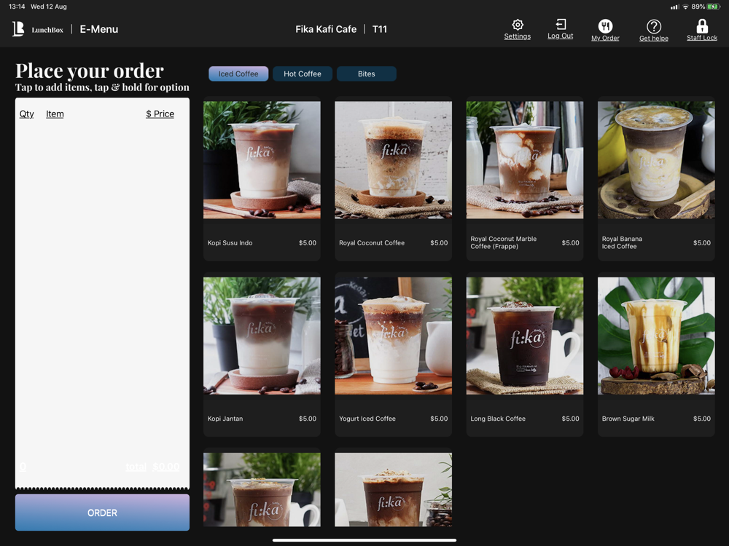The height and width of the screenshot is (546, 729).
Task: Tap the T11 table number
Action: (x=380, y=29)
